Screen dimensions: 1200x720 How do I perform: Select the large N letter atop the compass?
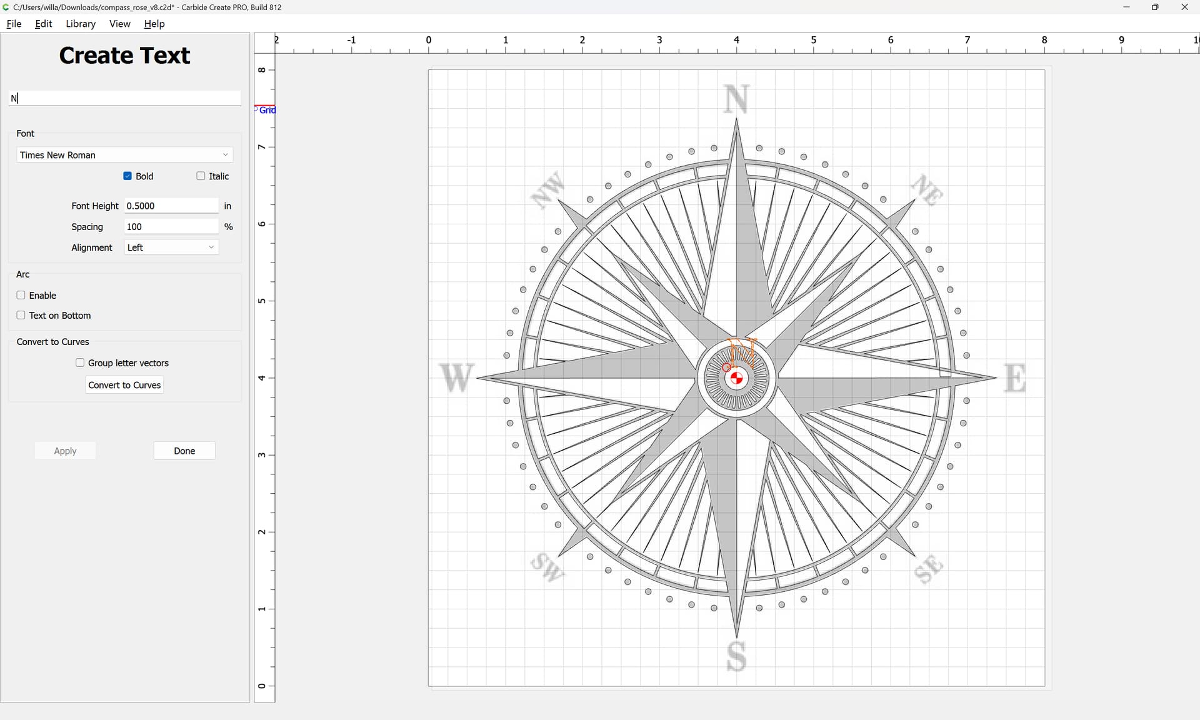pyautogui.click(x=736, y=99)
